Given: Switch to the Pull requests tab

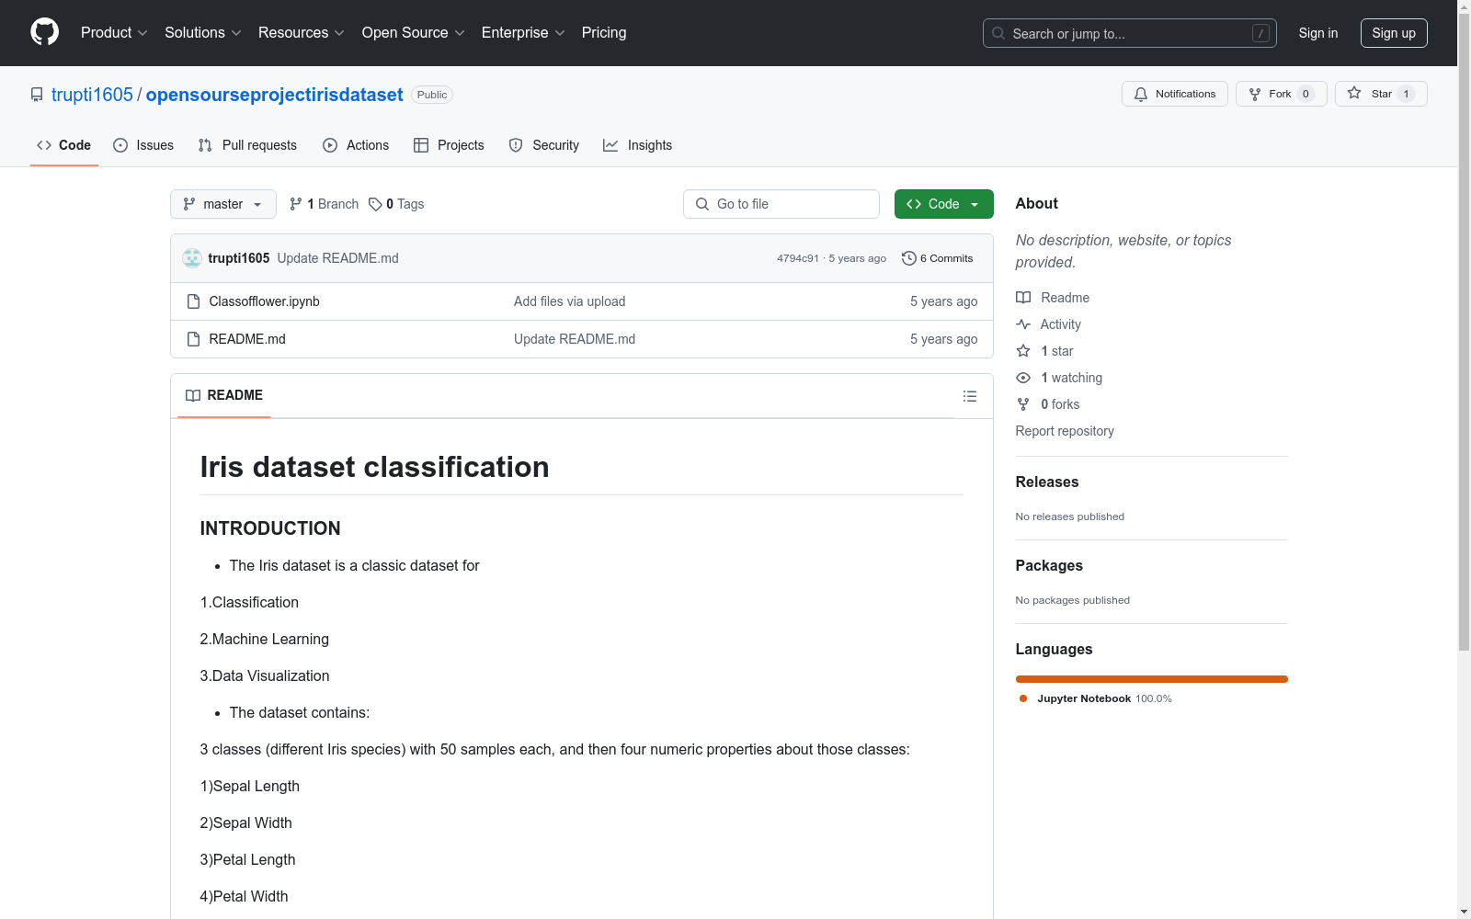Looking at the screenshot, I should point(247,145).
